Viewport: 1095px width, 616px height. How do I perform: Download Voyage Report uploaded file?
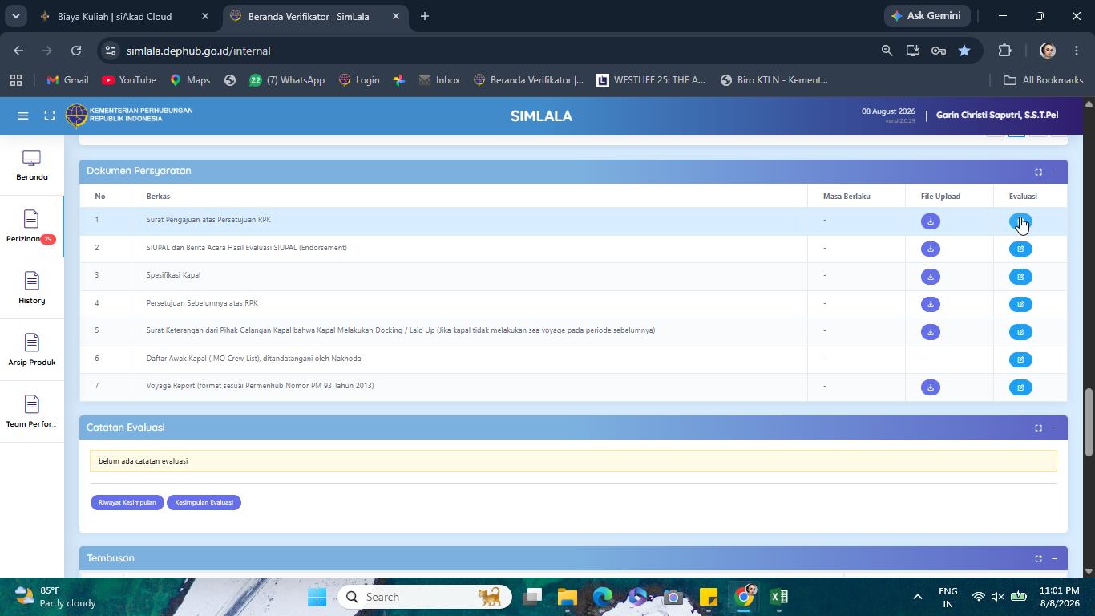(930, 387)
